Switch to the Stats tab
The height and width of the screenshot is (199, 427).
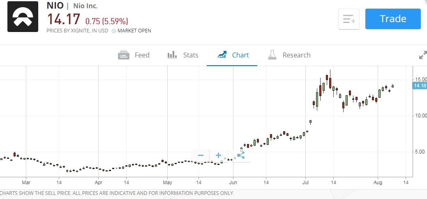click(x=183, y=55)
